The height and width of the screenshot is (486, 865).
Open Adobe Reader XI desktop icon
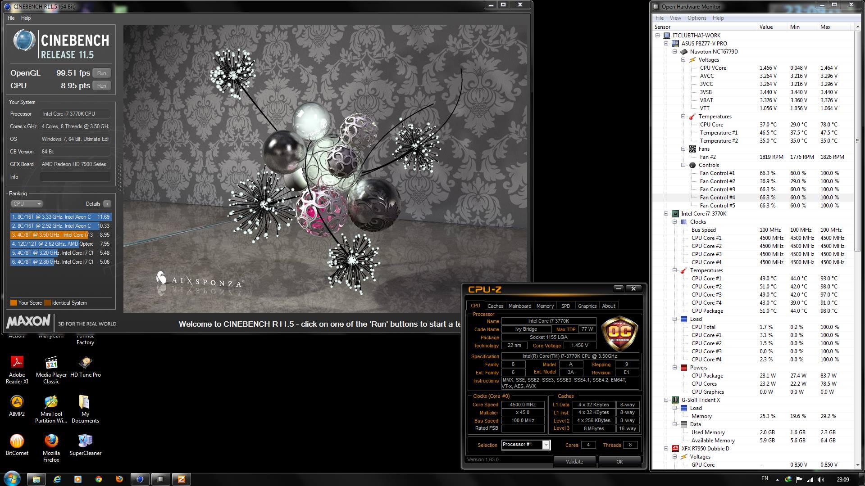tap(17, 363)
